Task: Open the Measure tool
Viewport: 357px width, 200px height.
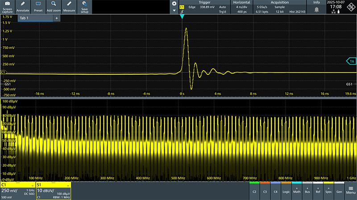Action: click(69, 6)
